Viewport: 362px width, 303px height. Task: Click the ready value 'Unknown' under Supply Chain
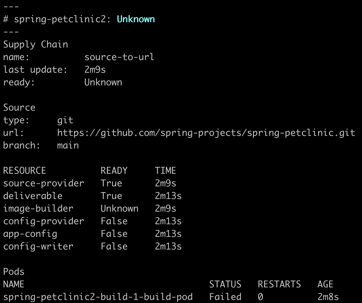(103, 82)
